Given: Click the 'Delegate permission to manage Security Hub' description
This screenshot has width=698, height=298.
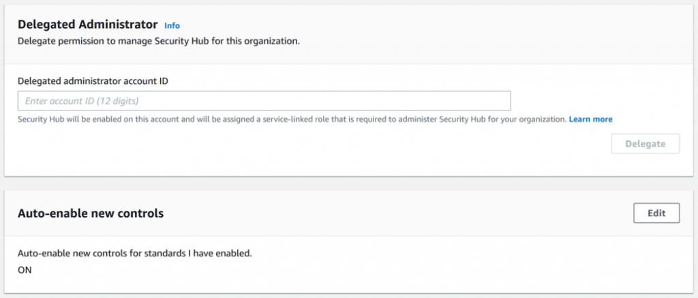Looking at the screenshot, I should tap(158, 41).
